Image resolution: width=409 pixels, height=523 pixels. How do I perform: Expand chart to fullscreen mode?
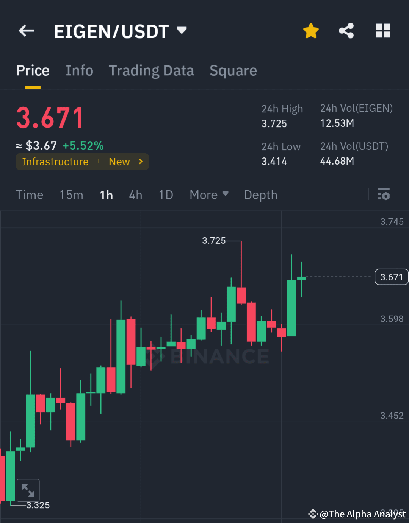click(28, 490)
